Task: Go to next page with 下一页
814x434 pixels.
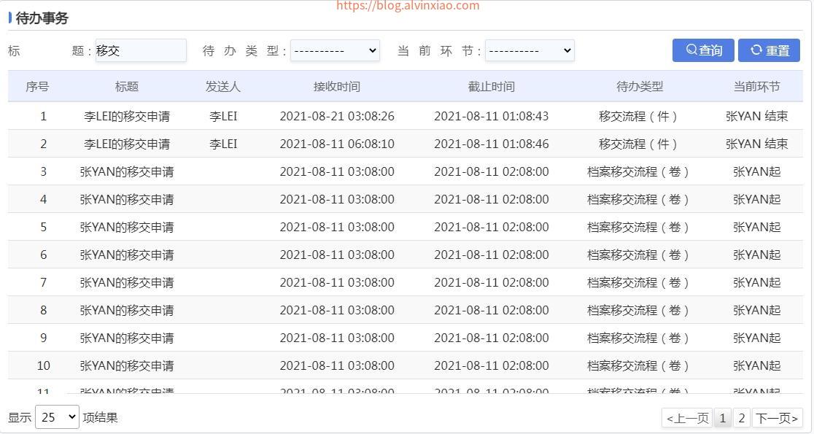Action: (x=777, y=418)
